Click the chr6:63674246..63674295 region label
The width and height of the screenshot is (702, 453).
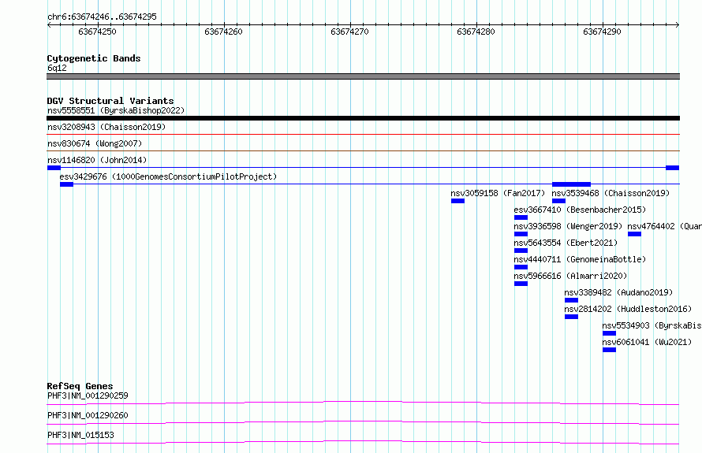point(102,17)
